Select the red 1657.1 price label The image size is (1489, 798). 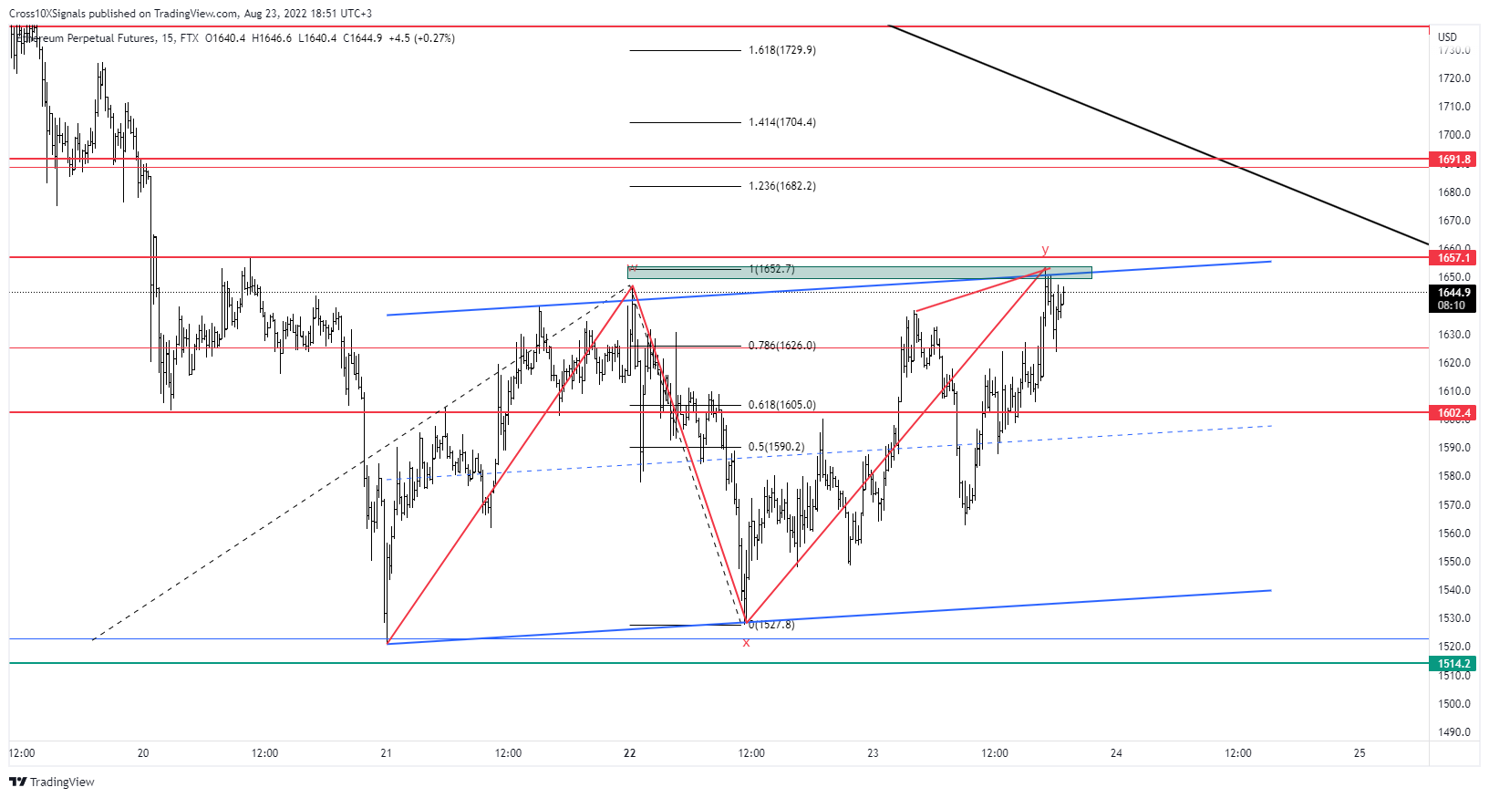click(1453, 258)
